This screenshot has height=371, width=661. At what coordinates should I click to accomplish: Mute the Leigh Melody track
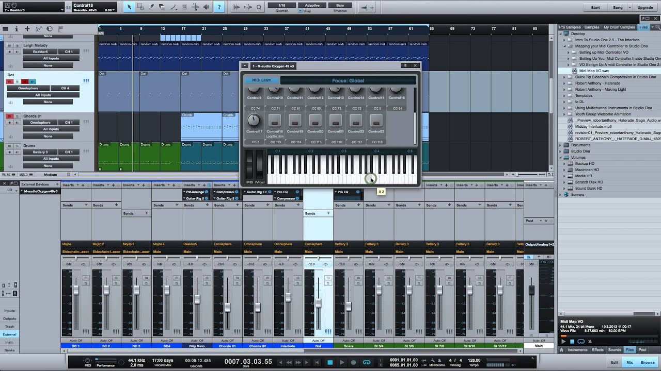(x=9, y=45)
